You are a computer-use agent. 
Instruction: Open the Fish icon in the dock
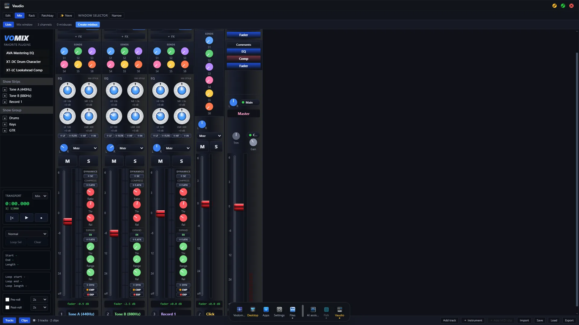(326, 311)
